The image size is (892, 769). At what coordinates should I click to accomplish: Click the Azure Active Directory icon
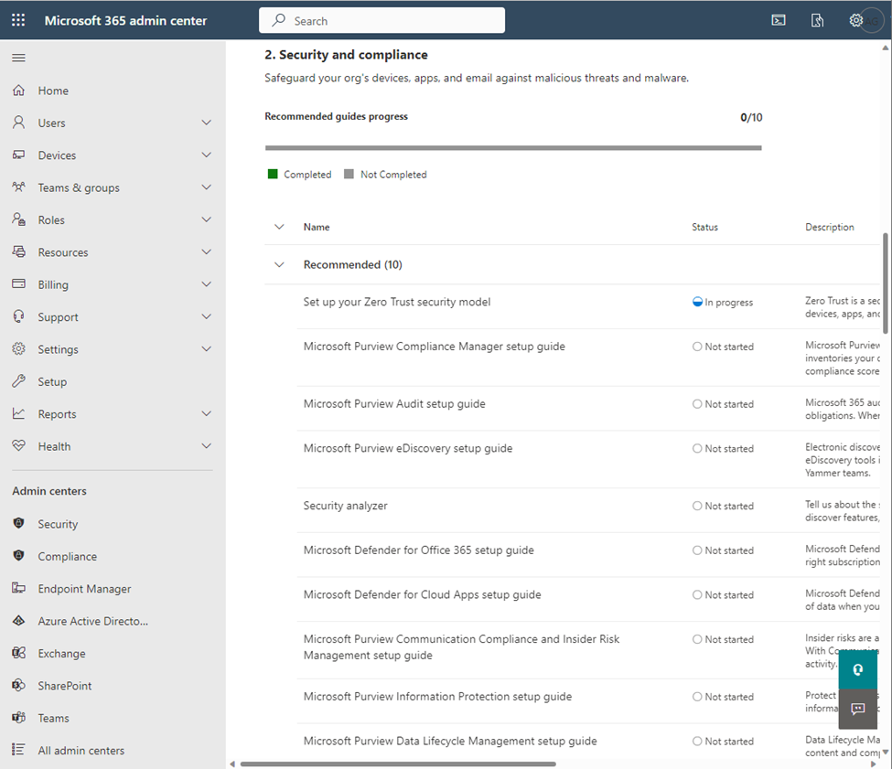click(x=19, y=621)
